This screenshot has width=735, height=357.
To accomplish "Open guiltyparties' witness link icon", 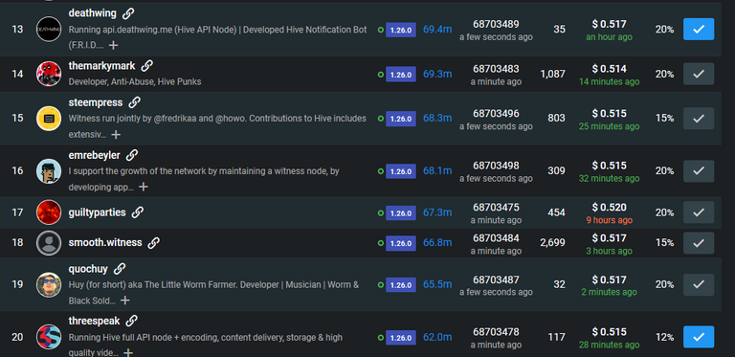I will [138, 212].
